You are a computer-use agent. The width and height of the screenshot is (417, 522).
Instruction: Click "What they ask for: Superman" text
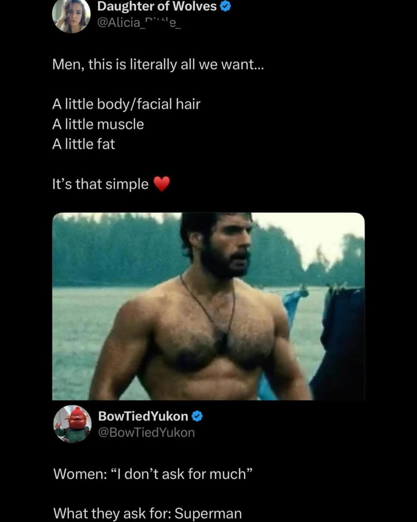pos(147,513)
